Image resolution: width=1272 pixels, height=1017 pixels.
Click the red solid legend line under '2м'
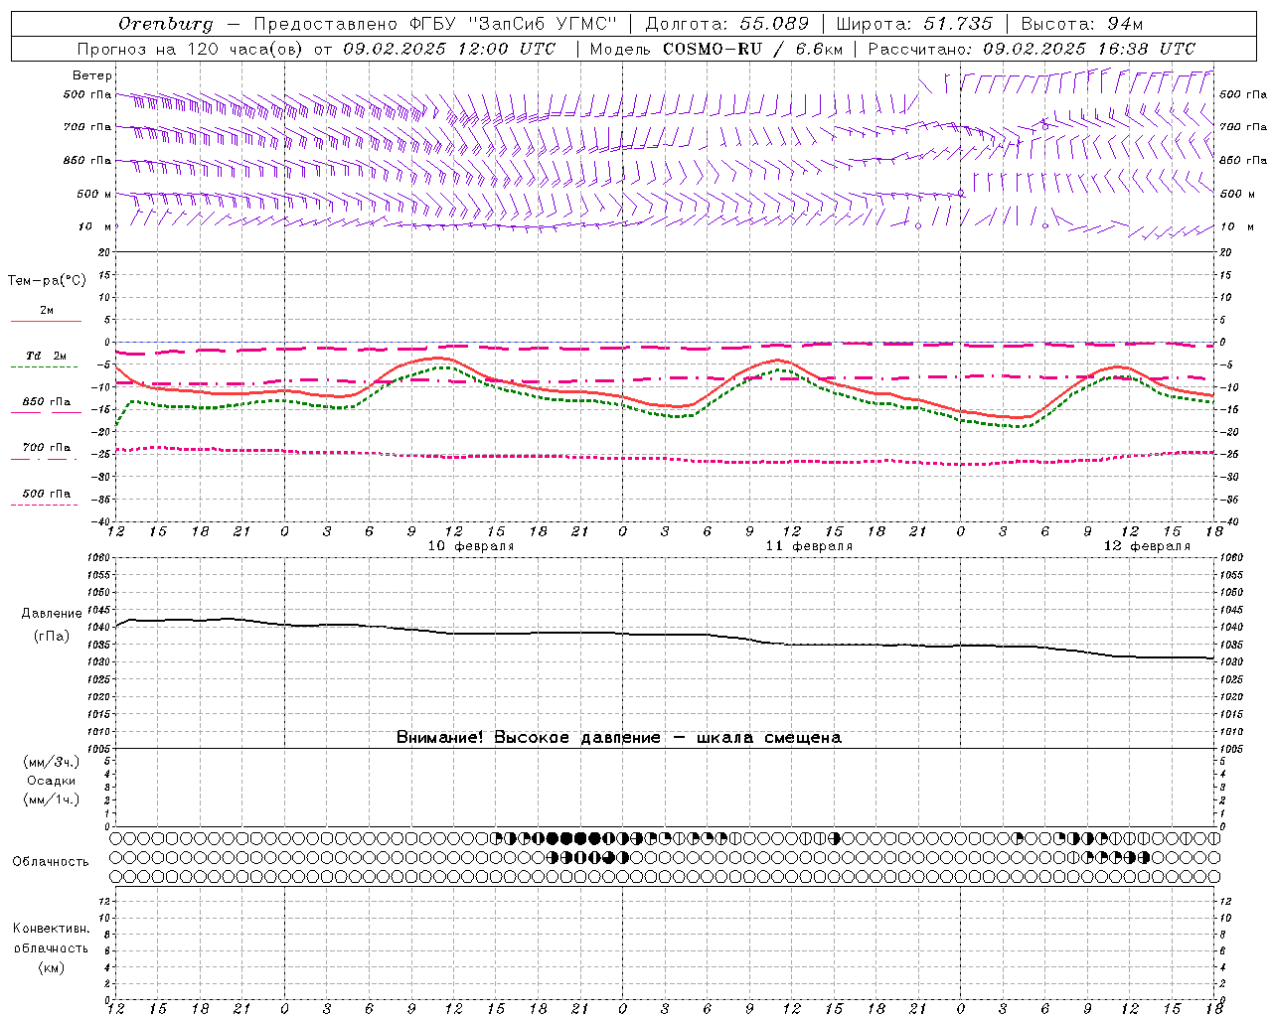(46, 321)
